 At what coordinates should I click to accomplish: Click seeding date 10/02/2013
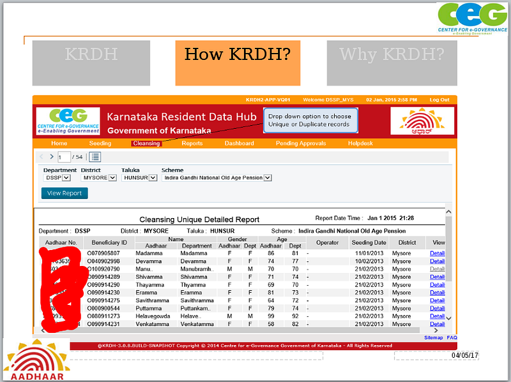pos(369,261)
